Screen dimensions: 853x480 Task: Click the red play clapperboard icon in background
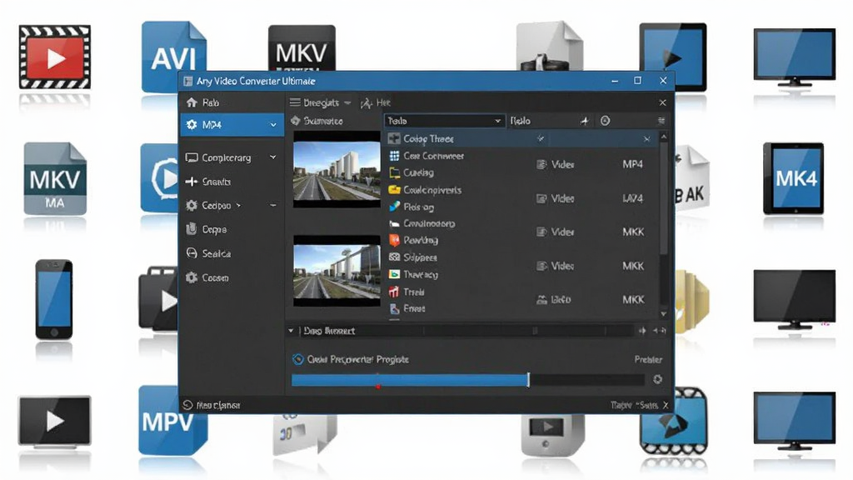coord(54,57)
